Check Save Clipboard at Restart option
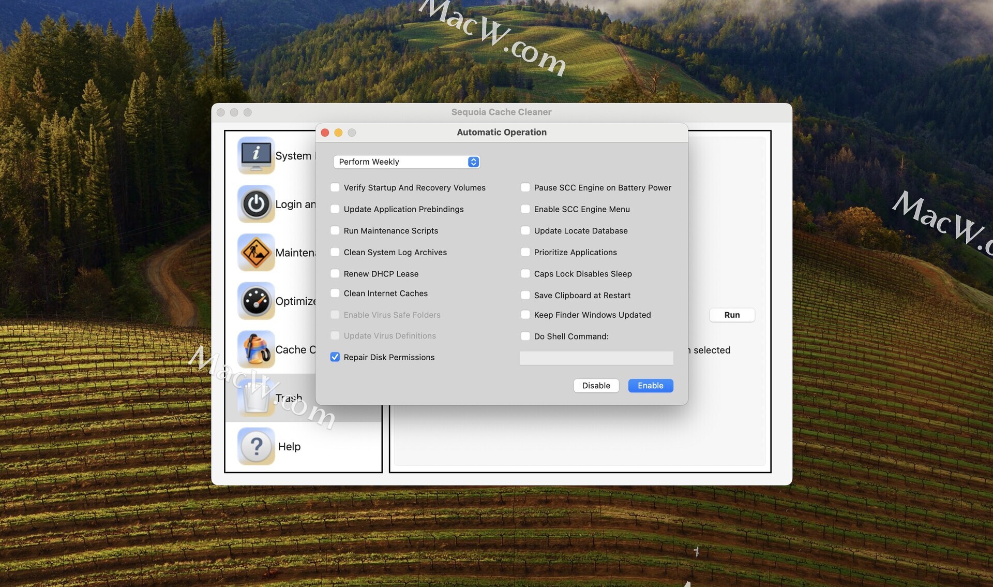The image size is (993, 587). click(x=525, y=295)
